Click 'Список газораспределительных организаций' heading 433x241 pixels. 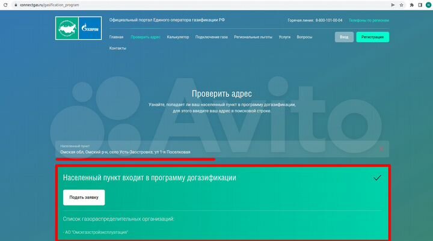(118, 219)
